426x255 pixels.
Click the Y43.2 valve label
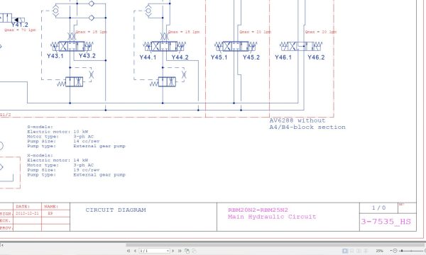[87, 56]
